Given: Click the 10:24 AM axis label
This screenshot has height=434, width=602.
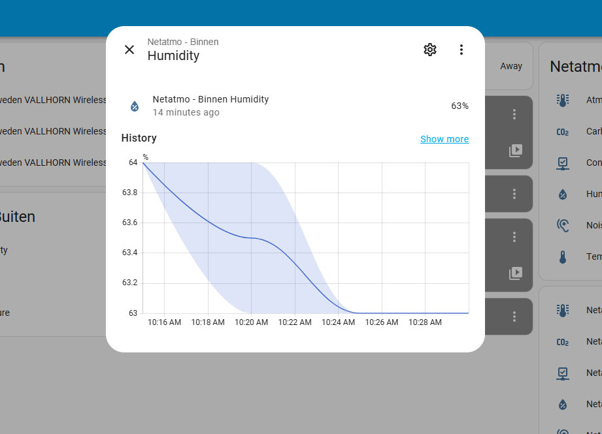Looking at the screenshot, I should click(x=338, y=322).
